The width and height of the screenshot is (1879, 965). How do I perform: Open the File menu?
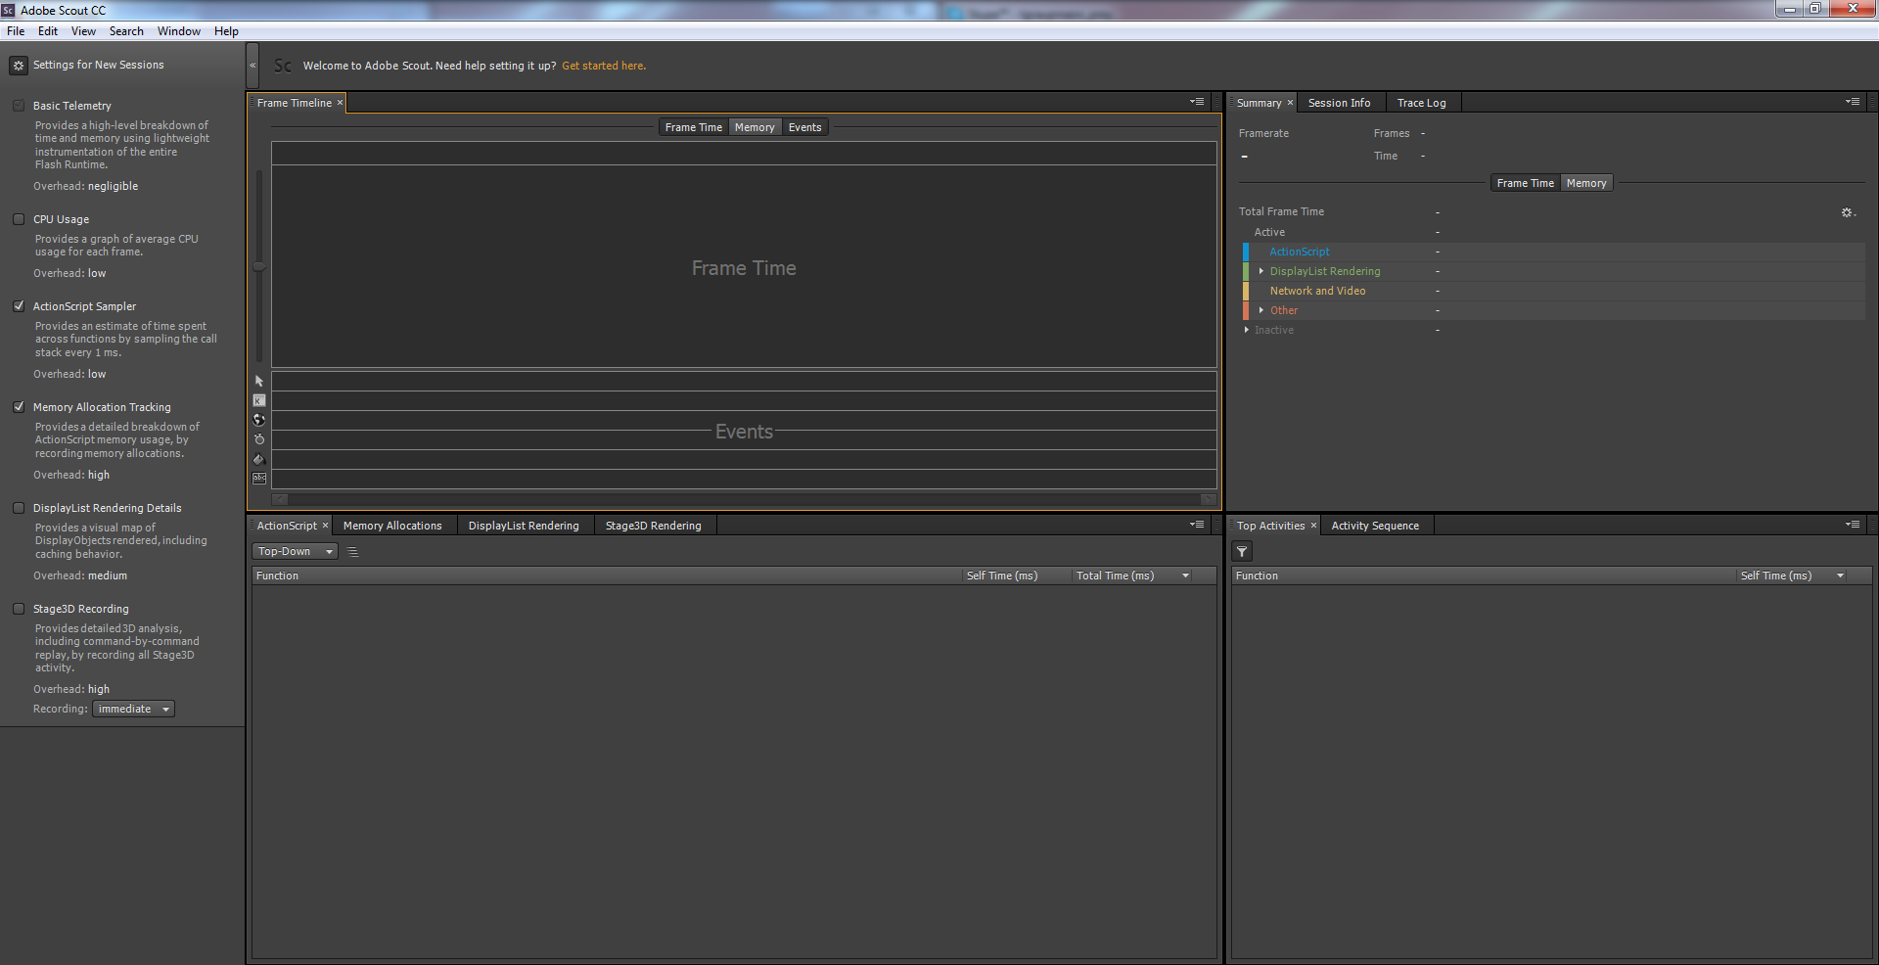[16, 31]
